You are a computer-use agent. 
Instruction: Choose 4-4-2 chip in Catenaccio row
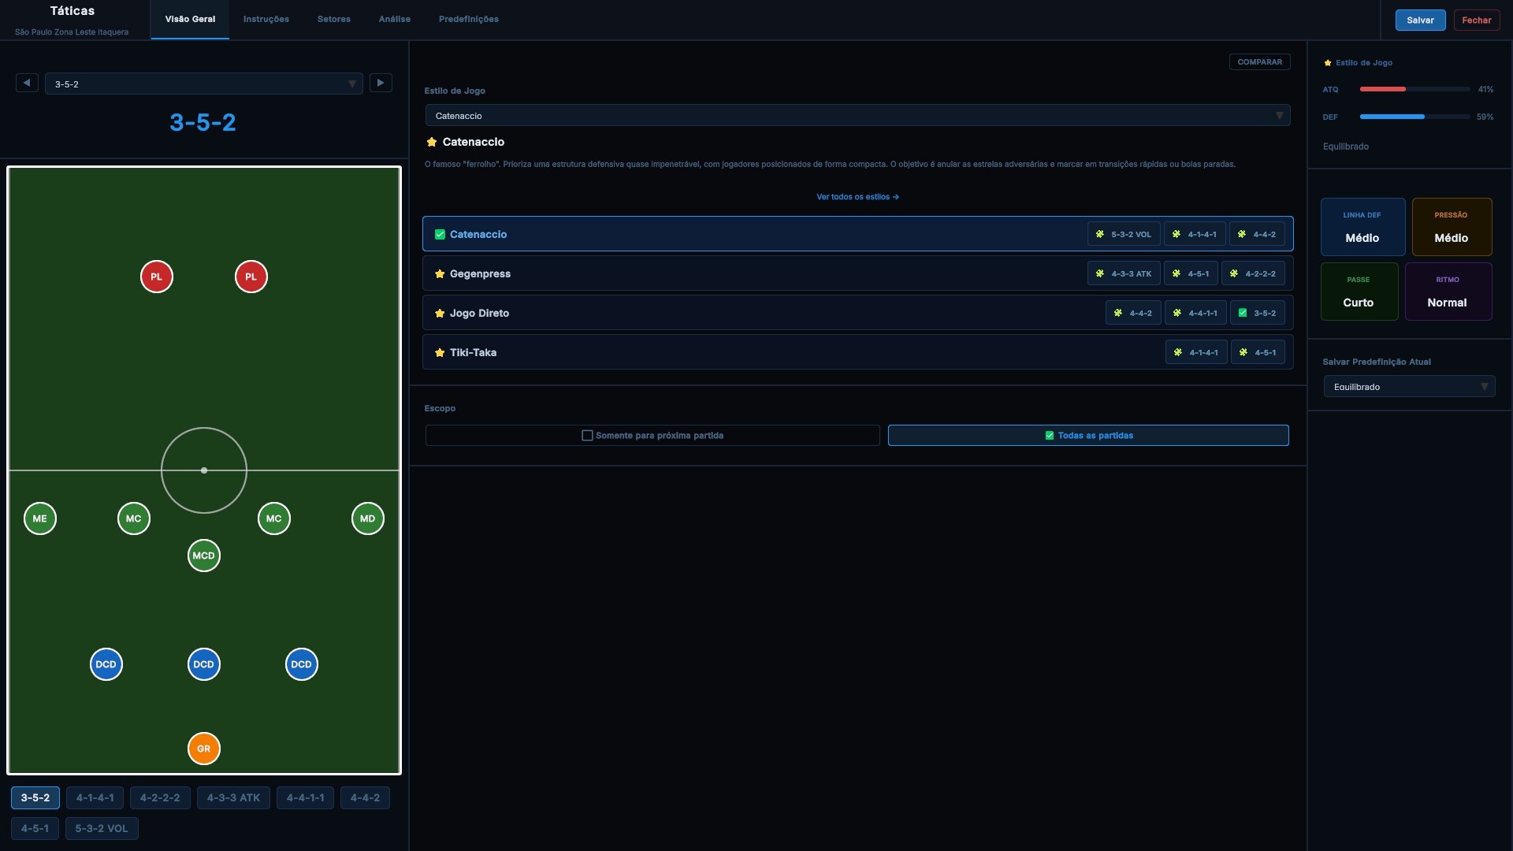click(1257, 234)
